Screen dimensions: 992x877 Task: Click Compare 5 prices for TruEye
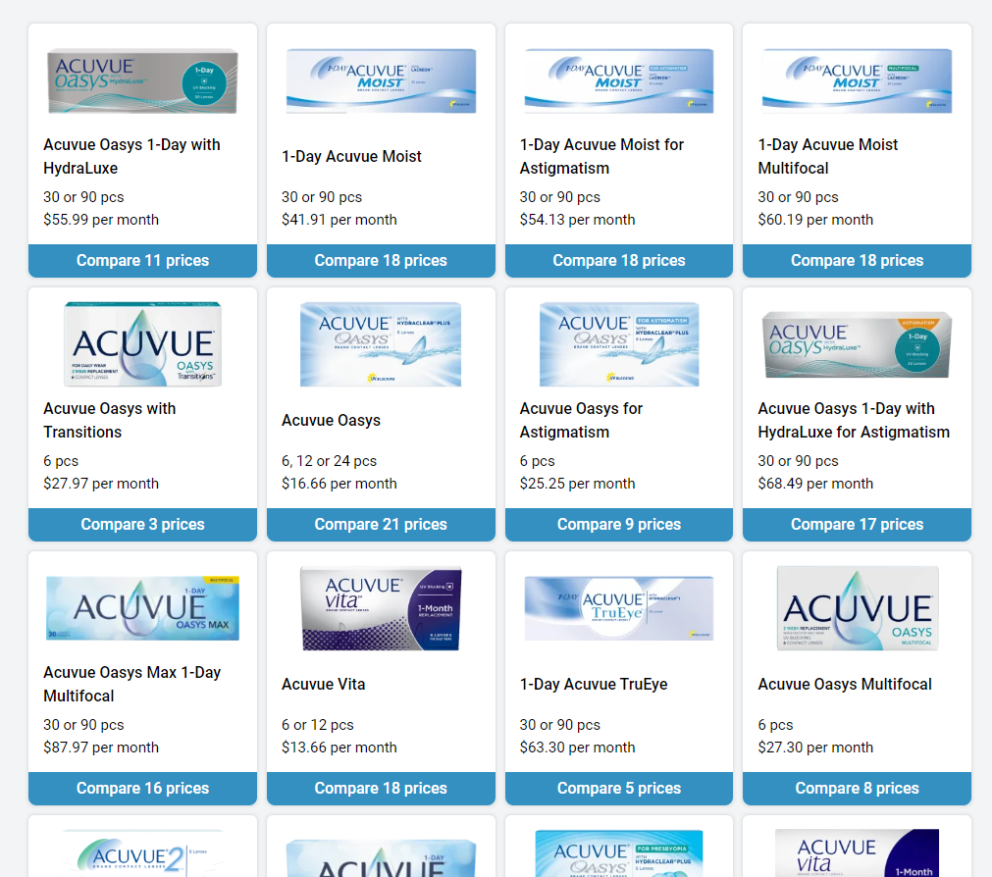point(619,788)
